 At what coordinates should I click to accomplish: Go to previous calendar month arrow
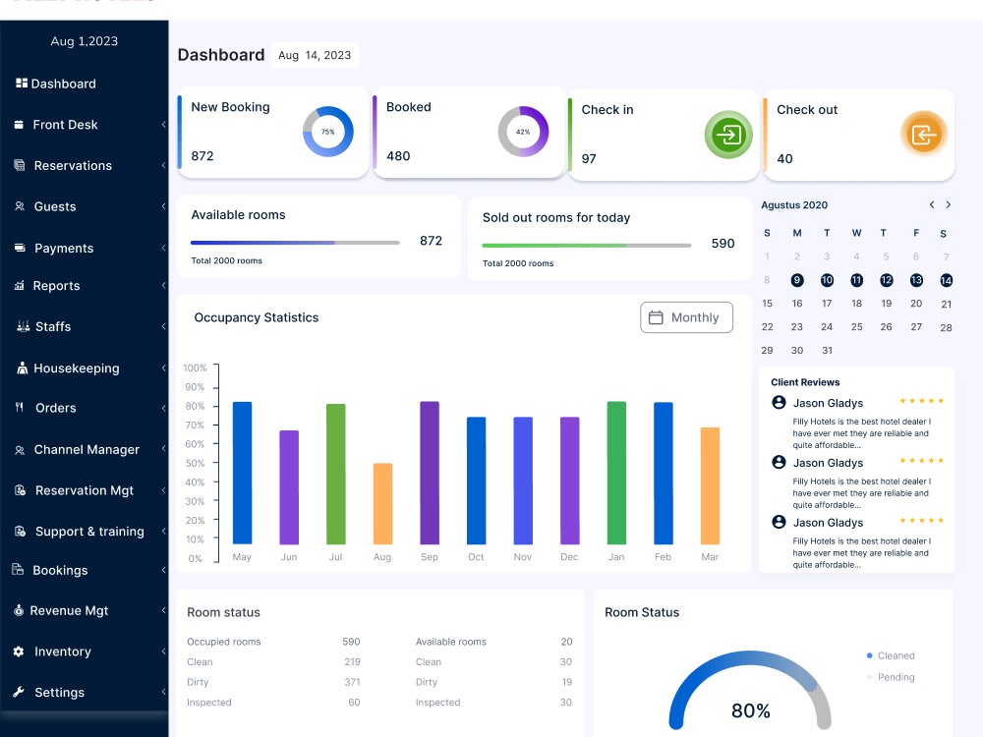tap(932, 205)
